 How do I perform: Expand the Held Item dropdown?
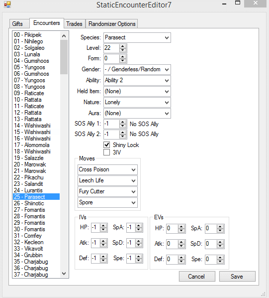pyautogui.click(x=137, y=91)
